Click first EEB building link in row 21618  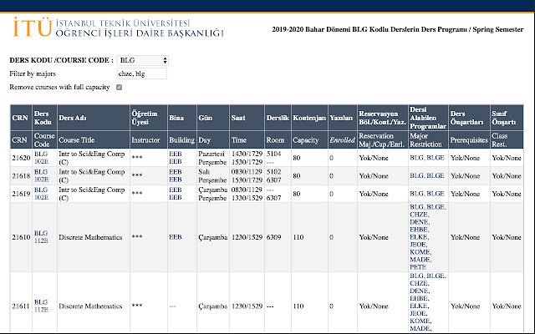click(176, 172)
